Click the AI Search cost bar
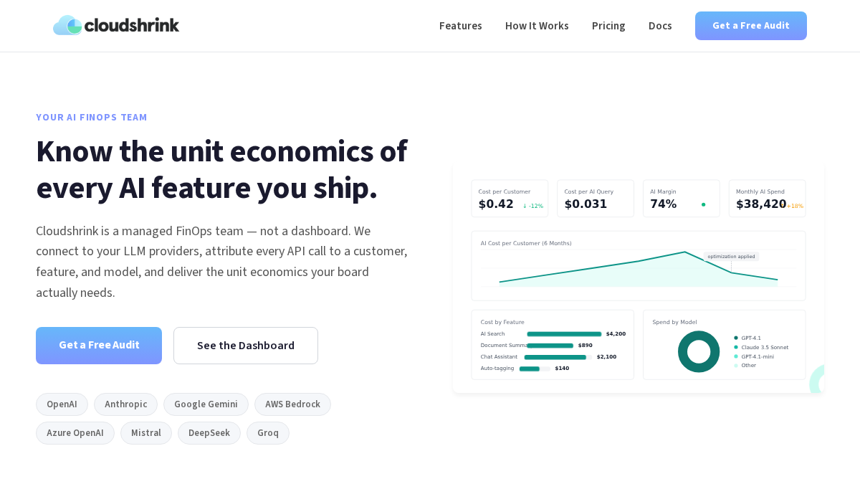 (564, 334)
